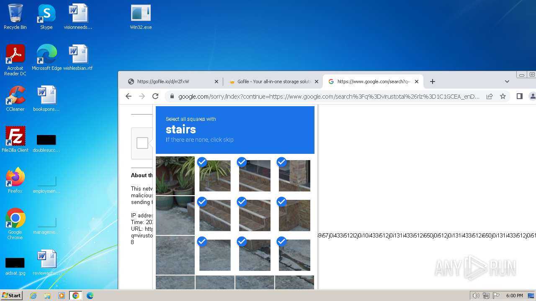Open a new Chrome tab
The image size is (536, 301).
coord(433,82)
